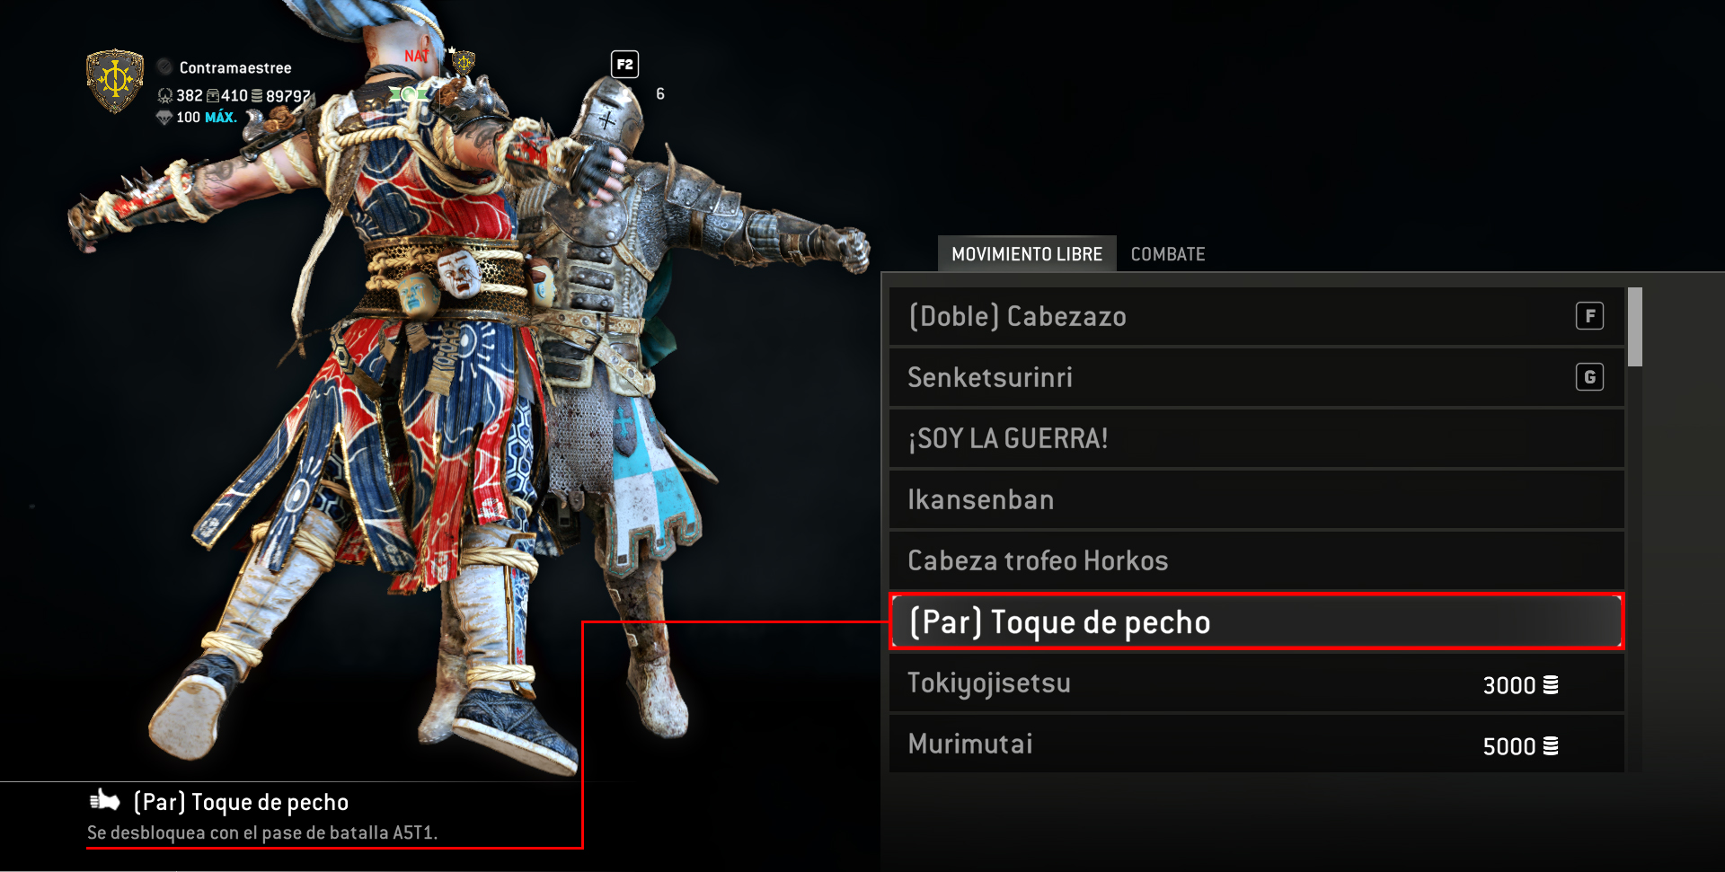Choose the ¡SOY LA GUERRA! emote
This screenshot has width=1725, height=872.
tap(1257, 438)
